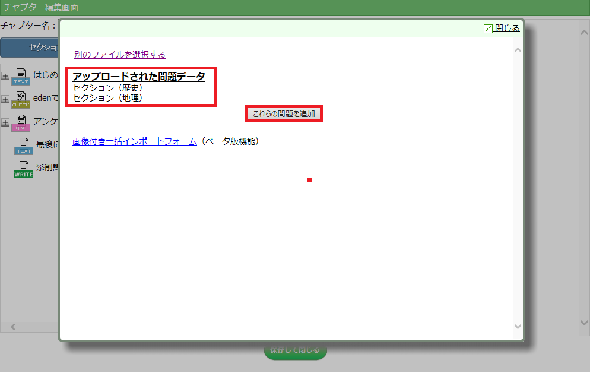This screenshot has height=373, width=590.
Task: Click page scrollbar up arrow at right edge
Action: click(584, 32)
